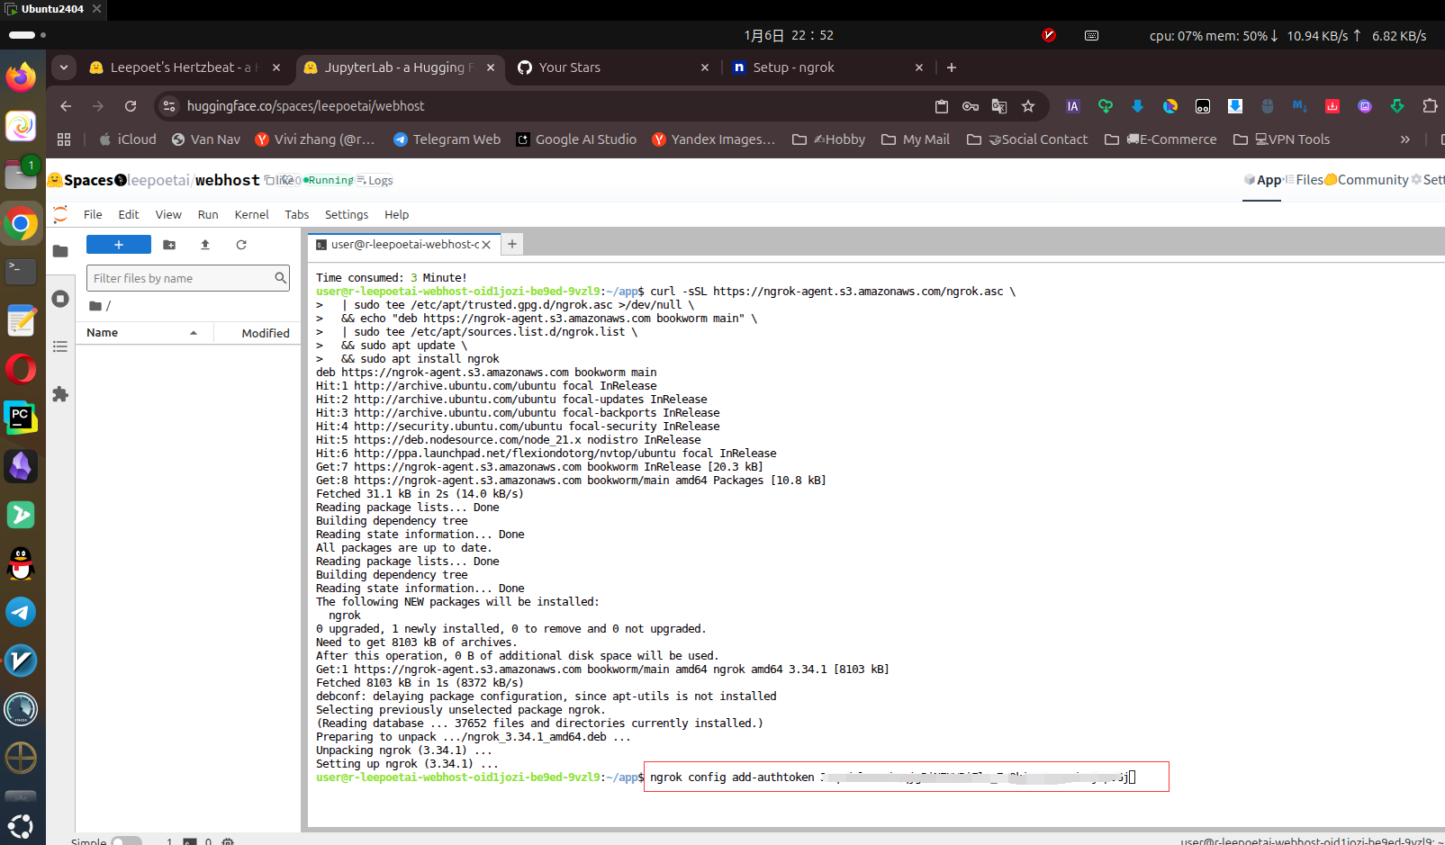1445x845 pixels.
Task: Sort files by the Name column
Action: tap(103, 333)
